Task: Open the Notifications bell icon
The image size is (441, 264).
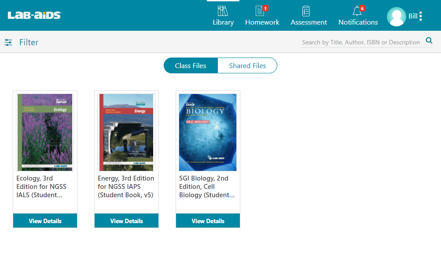Action: (x=356, y=12)
